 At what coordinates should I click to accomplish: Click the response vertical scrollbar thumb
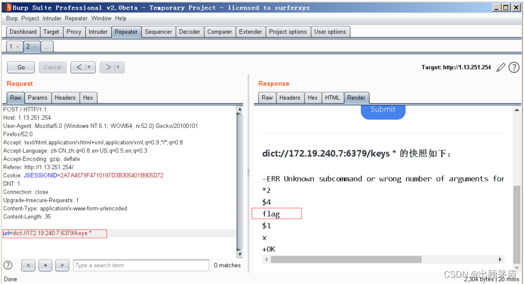[517, 224]
